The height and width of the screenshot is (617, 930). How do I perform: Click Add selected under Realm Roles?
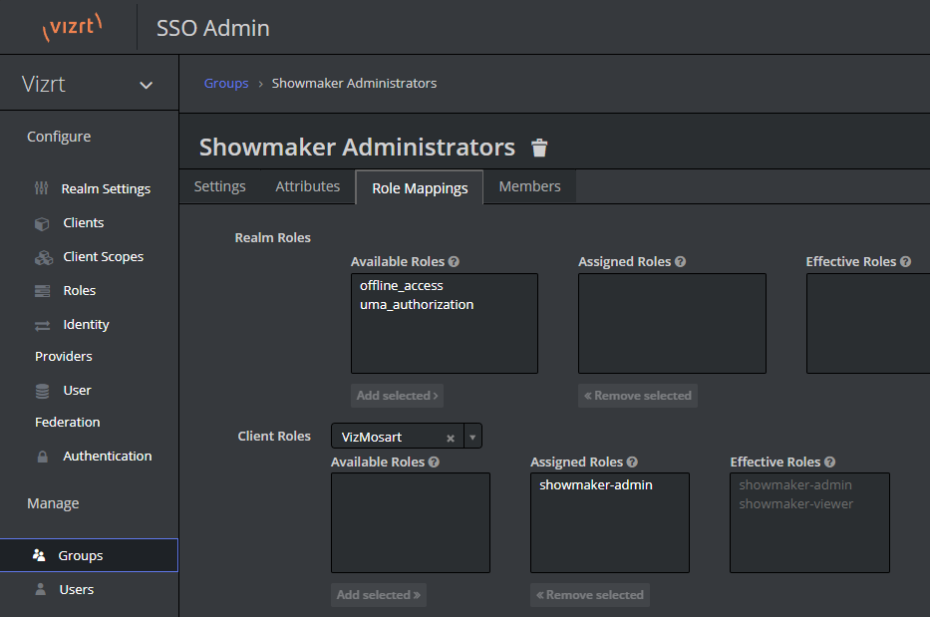click(x=397, y=395)
